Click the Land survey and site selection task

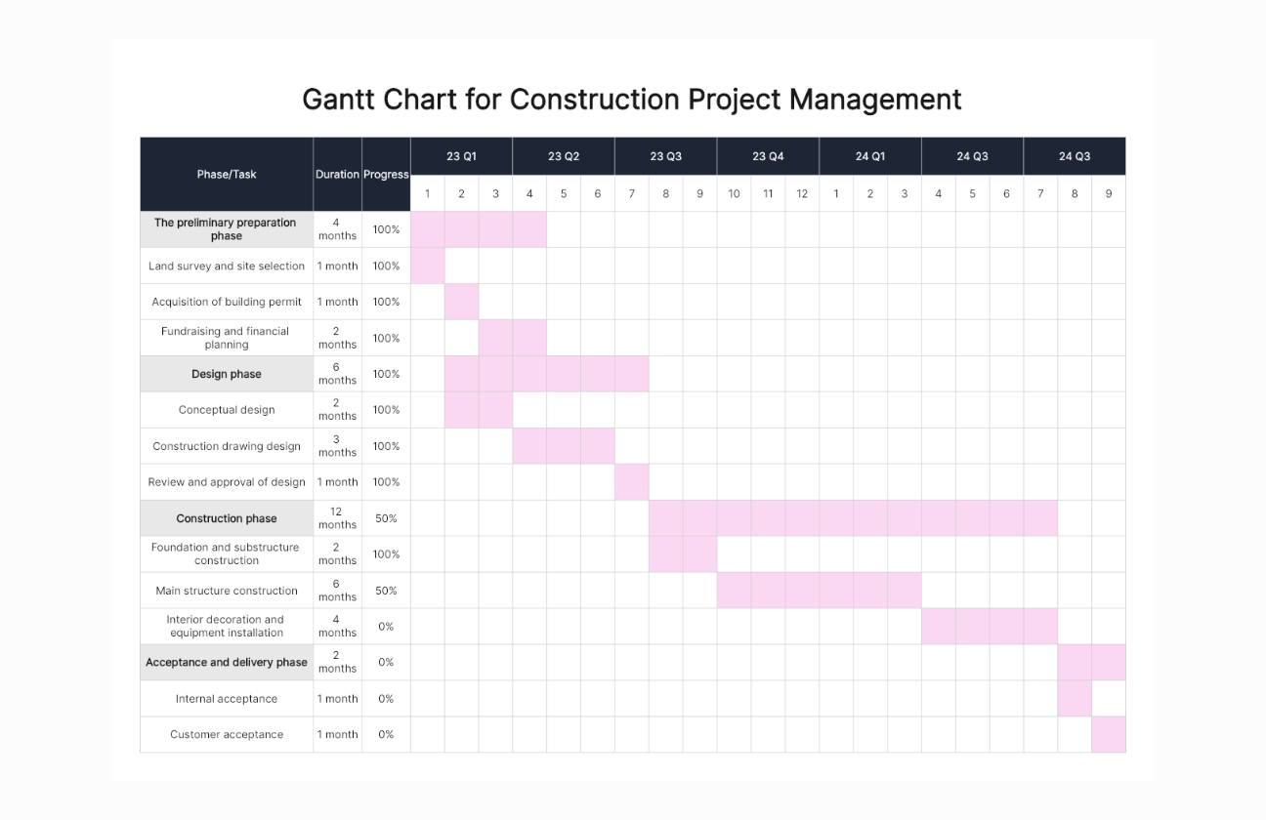click(227, 266)
